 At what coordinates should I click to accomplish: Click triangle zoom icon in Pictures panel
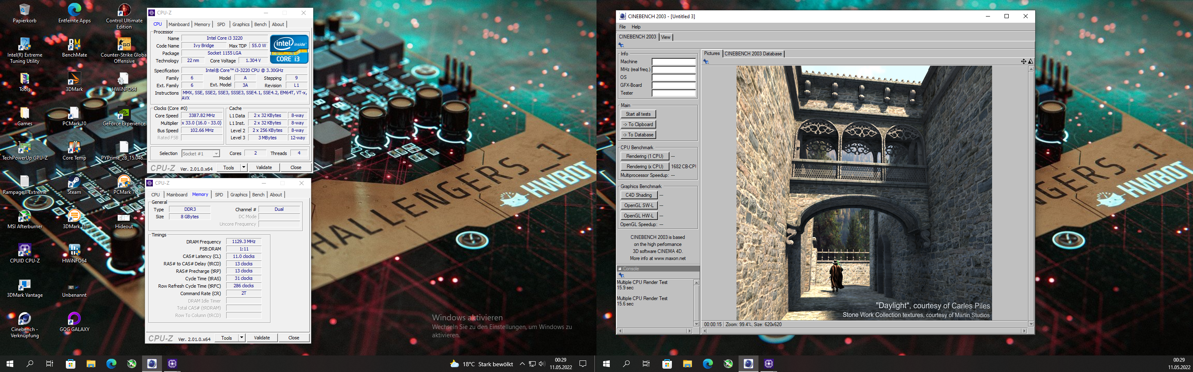click(1031, 62)
